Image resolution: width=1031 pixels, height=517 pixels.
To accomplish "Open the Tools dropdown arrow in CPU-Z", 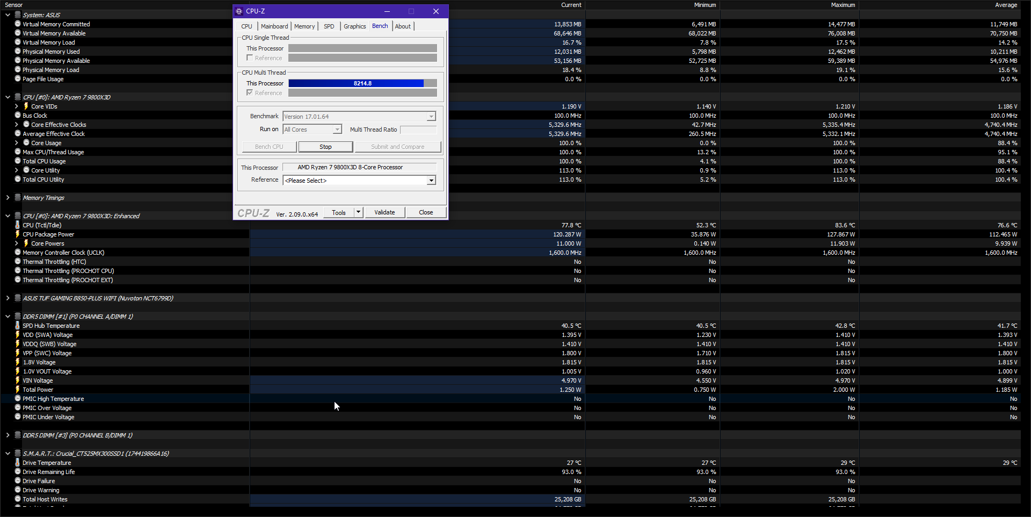I will coord(359,212).
